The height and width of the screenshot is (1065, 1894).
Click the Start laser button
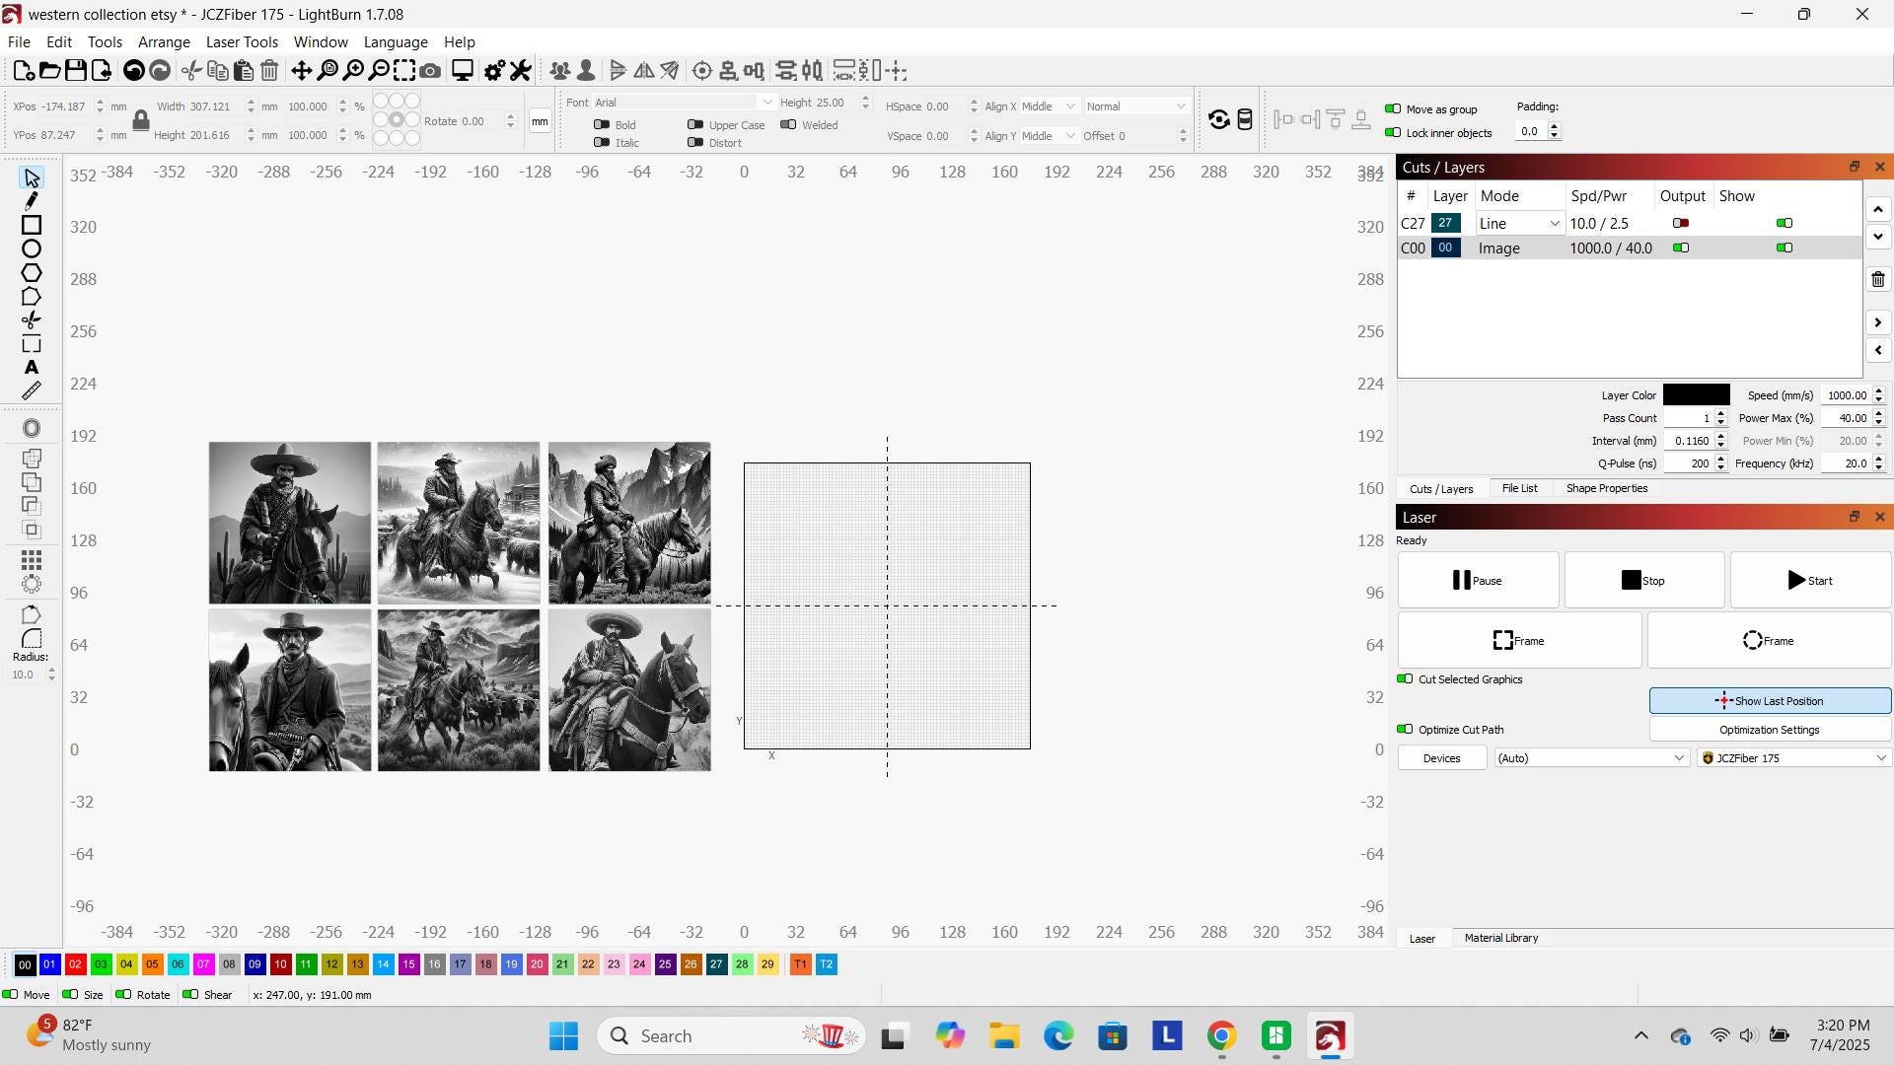coord(1810,580)
